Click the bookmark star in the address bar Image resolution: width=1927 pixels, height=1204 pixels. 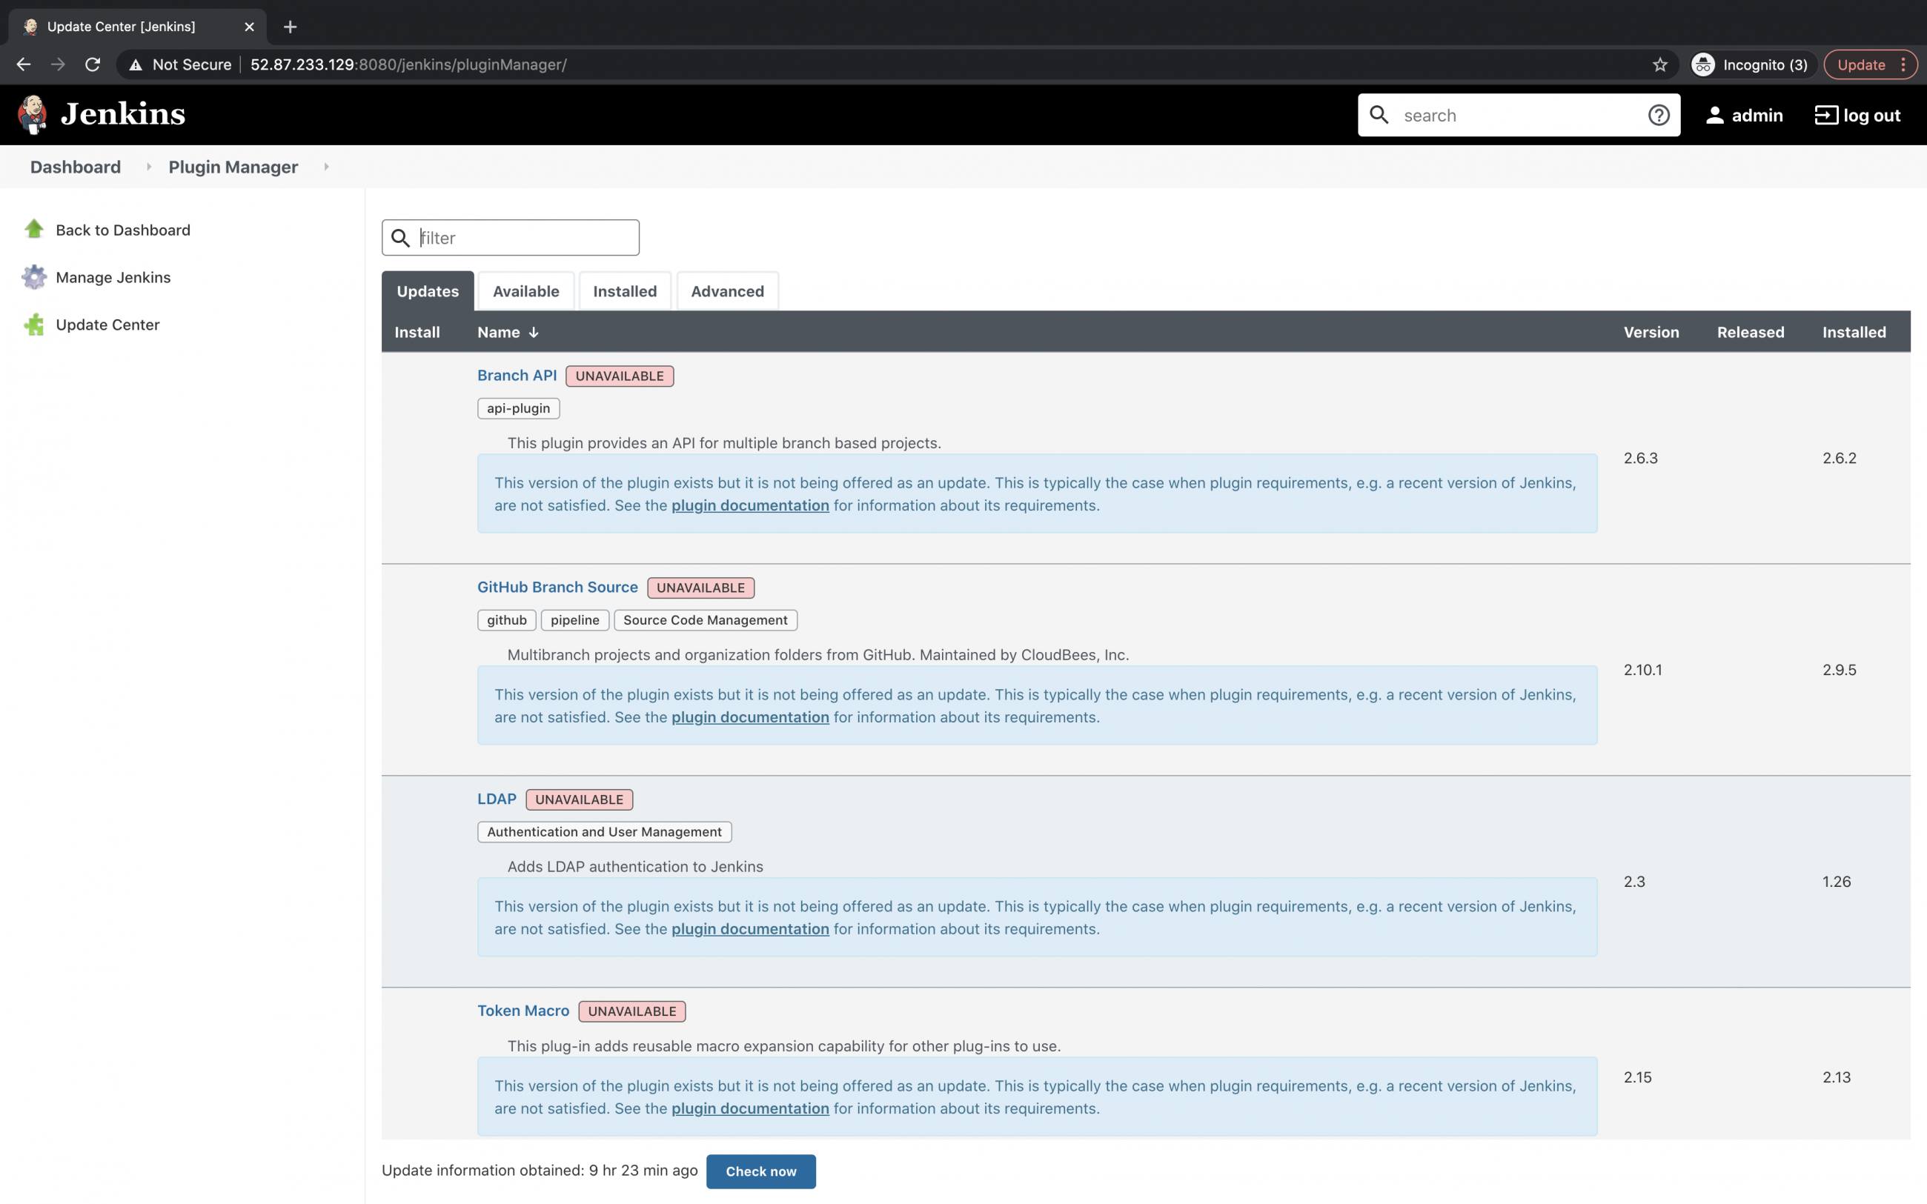(x=1659, y=64)
